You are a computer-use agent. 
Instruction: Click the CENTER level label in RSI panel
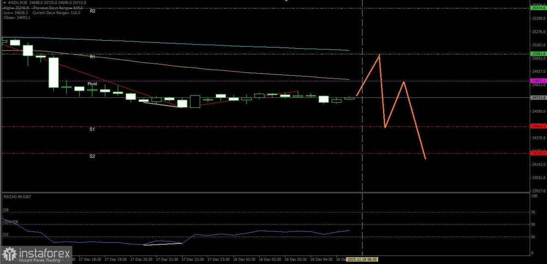pos(10,222)
